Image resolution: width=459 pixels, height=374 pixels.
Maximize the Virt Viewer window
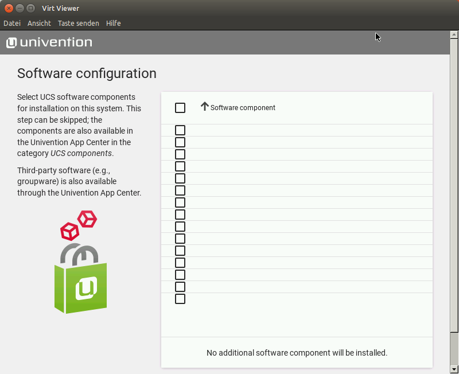[x=30, y=8]
